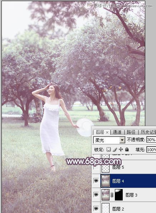Click the 不透明度 label
Viewport: 156px width, 213px height.
click(x=136, y=140)
